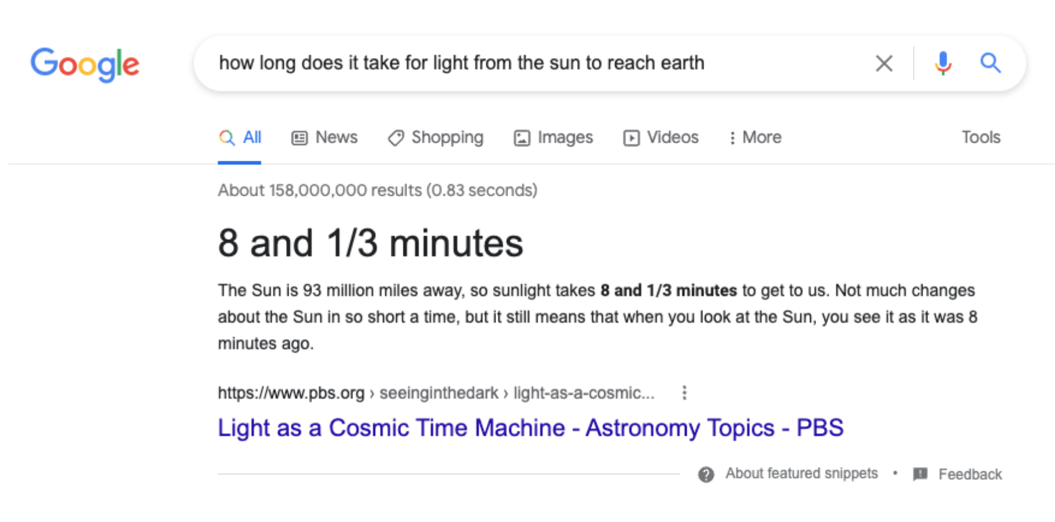The width and height of the screenshot is (1055, 522).
Task: Start voice search with microphone icon
Action: [x=942, y=63]
